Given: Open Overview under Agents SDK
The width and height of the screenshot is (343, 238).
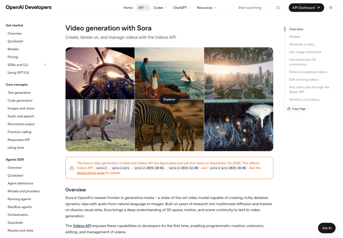Looking at the screenshot, I should [14, 168].
